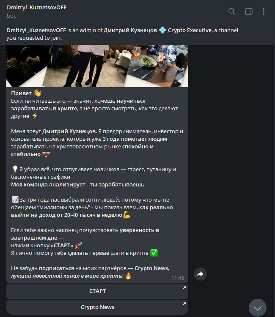Image resolution: width=275 pixels, height=317 pixels.
Task: Click the 11:46 message timestamp
Action: (178, 278)
